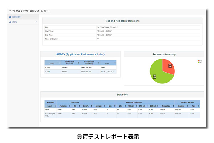Viewport: 214px width, 143px height.
Task: Open the Dashboard sidebar item
Action: [16, 17]
